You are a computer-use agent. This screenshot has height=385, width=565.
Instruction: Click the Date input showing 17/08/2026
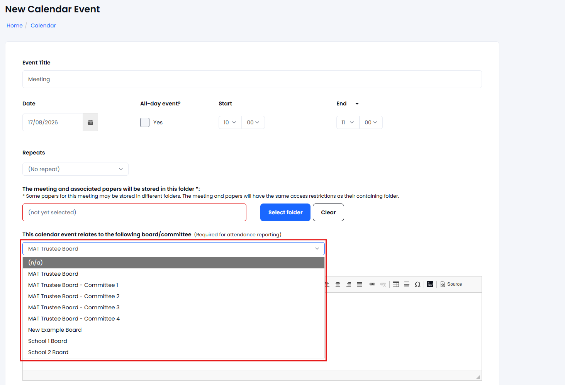click(x=53, y=122)
